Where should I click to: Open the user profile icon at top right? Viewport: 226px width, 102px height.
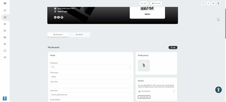pyautogui.click(x=218, y=3)
